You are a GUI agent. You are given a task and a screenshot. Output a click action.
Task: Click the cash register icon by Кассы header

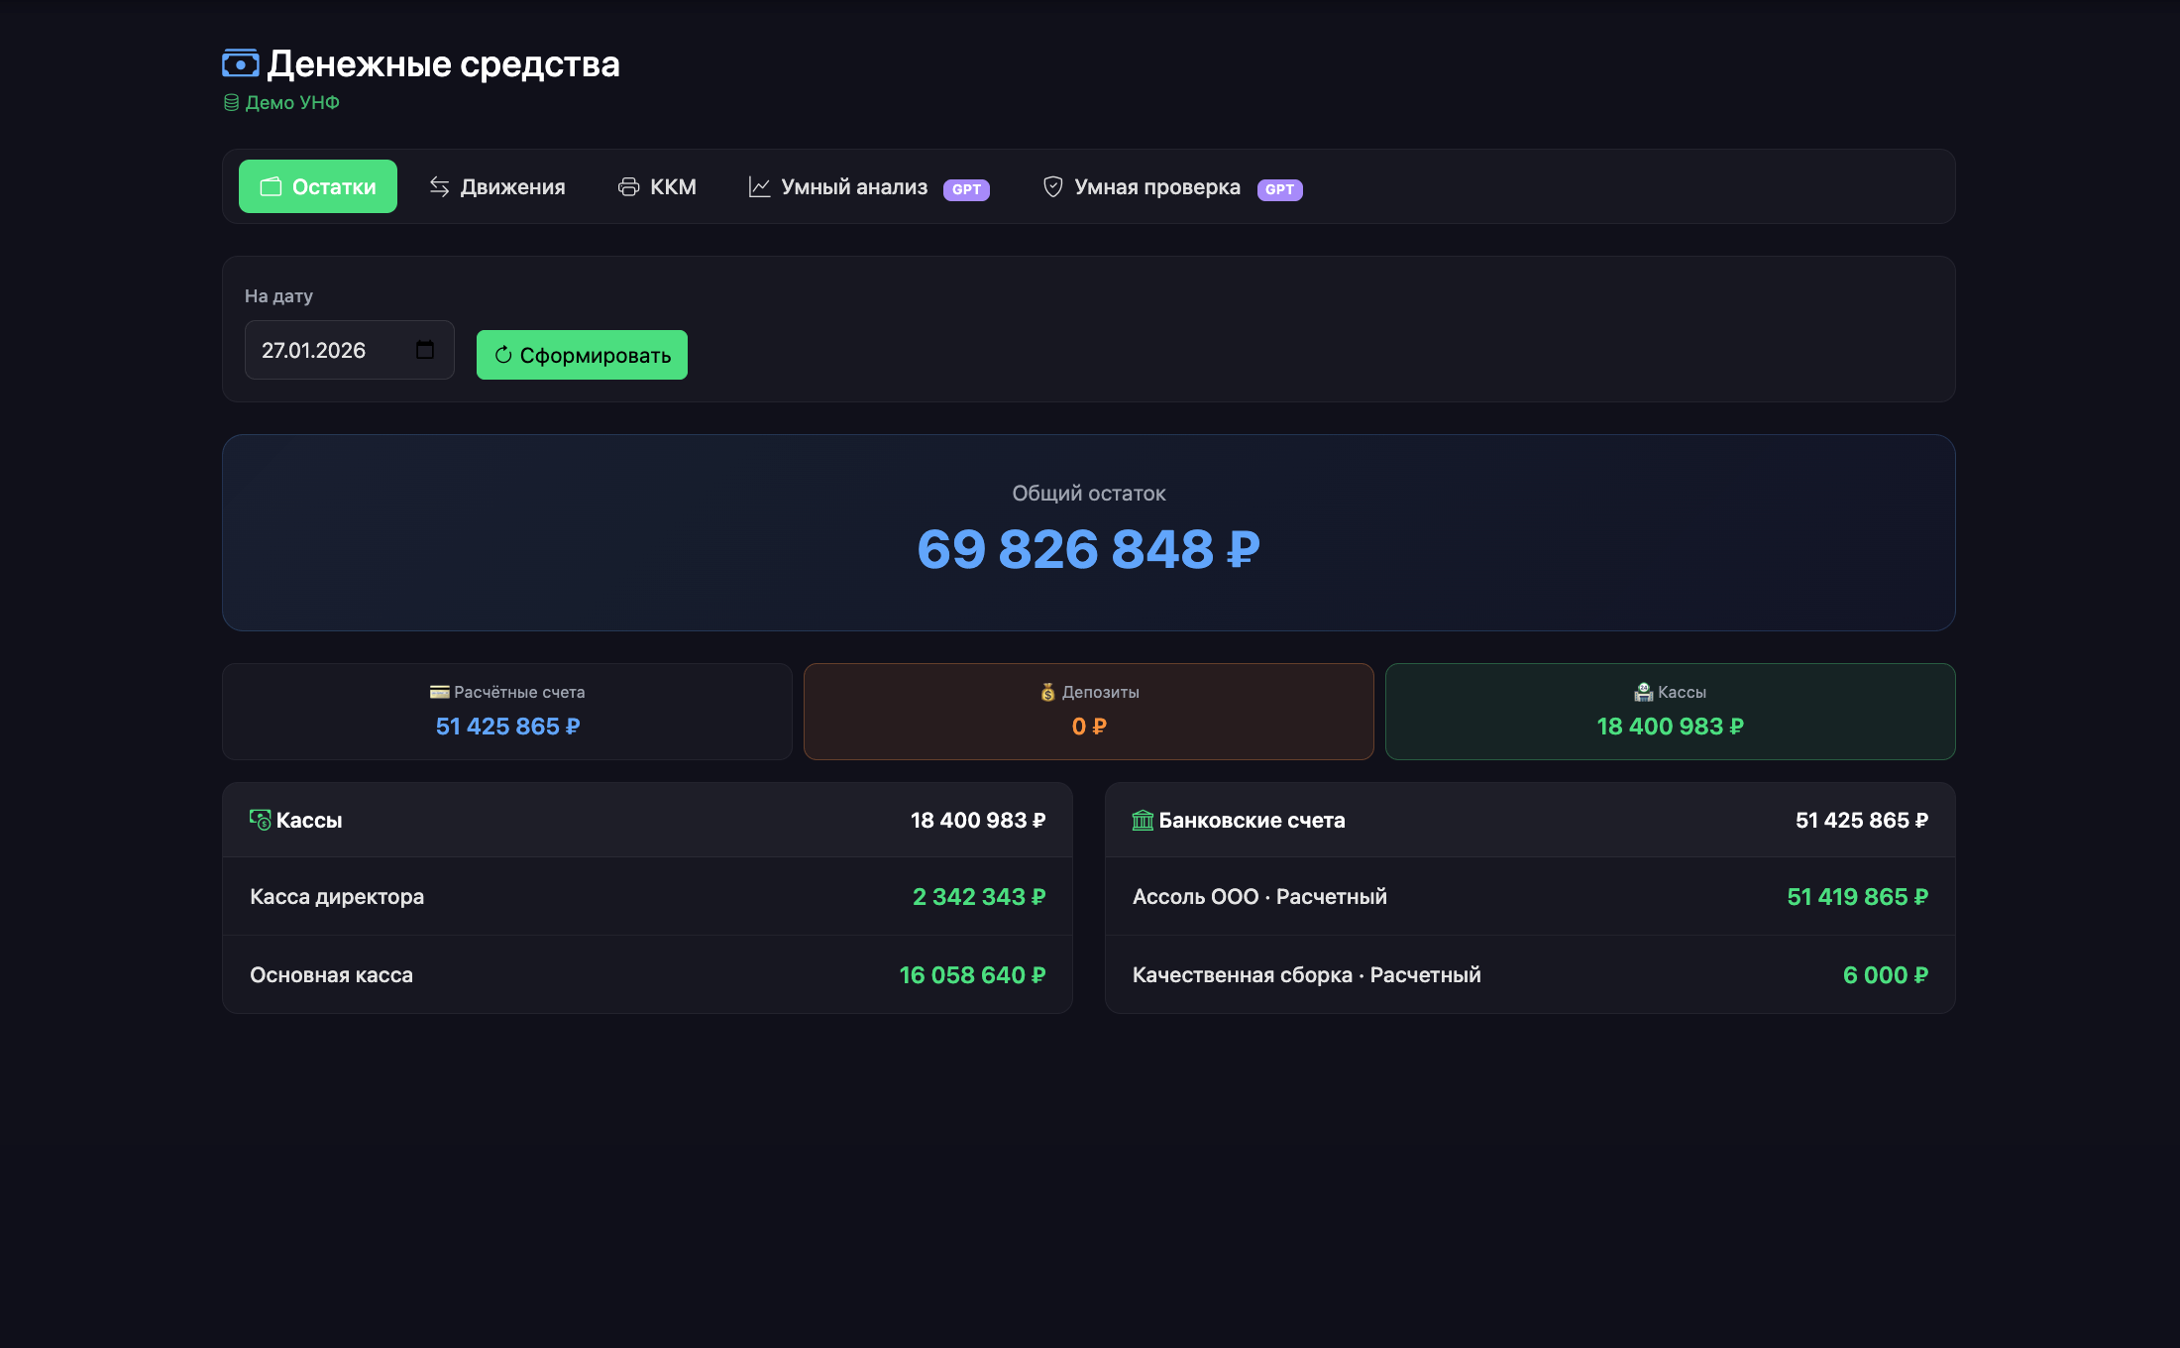coord(260,821)
